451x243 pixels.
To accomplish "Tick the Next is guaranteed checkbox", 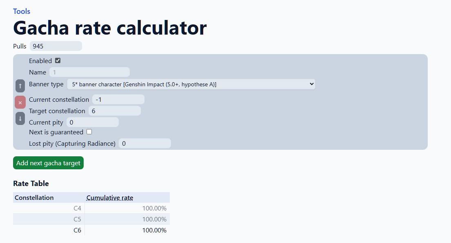I will click(x=89, y=132).
